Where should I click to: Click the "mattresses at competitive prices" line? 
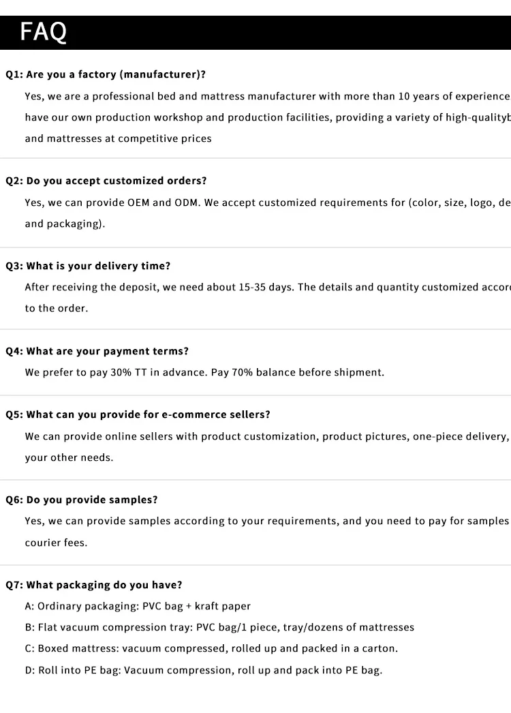[x=118, y=138]
